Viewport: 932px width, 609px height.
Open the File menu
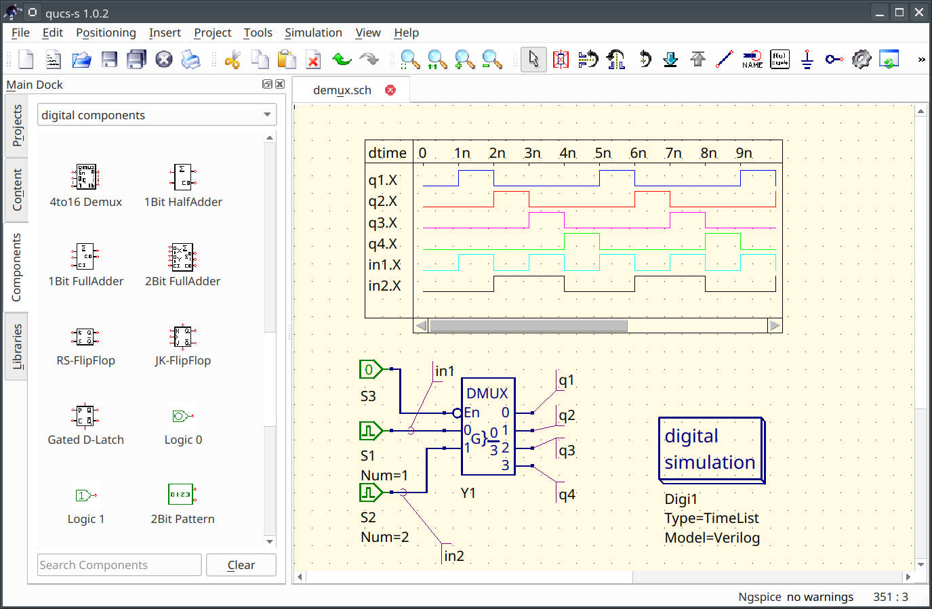coord(20,33)
